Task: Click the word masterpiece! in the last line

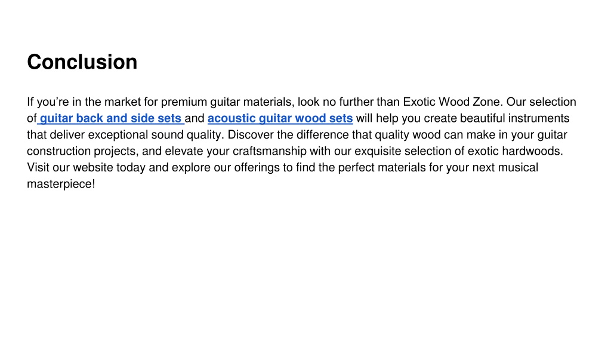Action: pyautogui.click(x=61, y=184)
